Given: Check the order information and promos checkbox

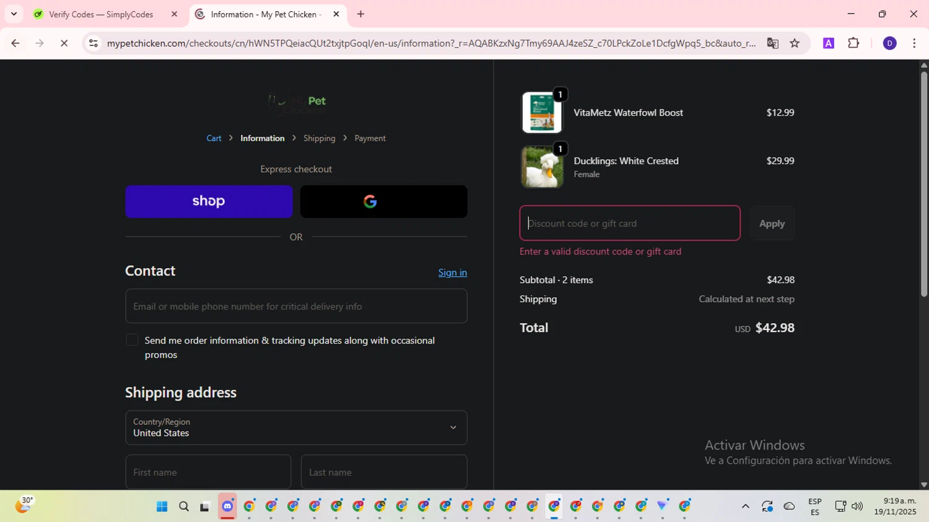Looking at the screenshot, I should pos(132,340).
